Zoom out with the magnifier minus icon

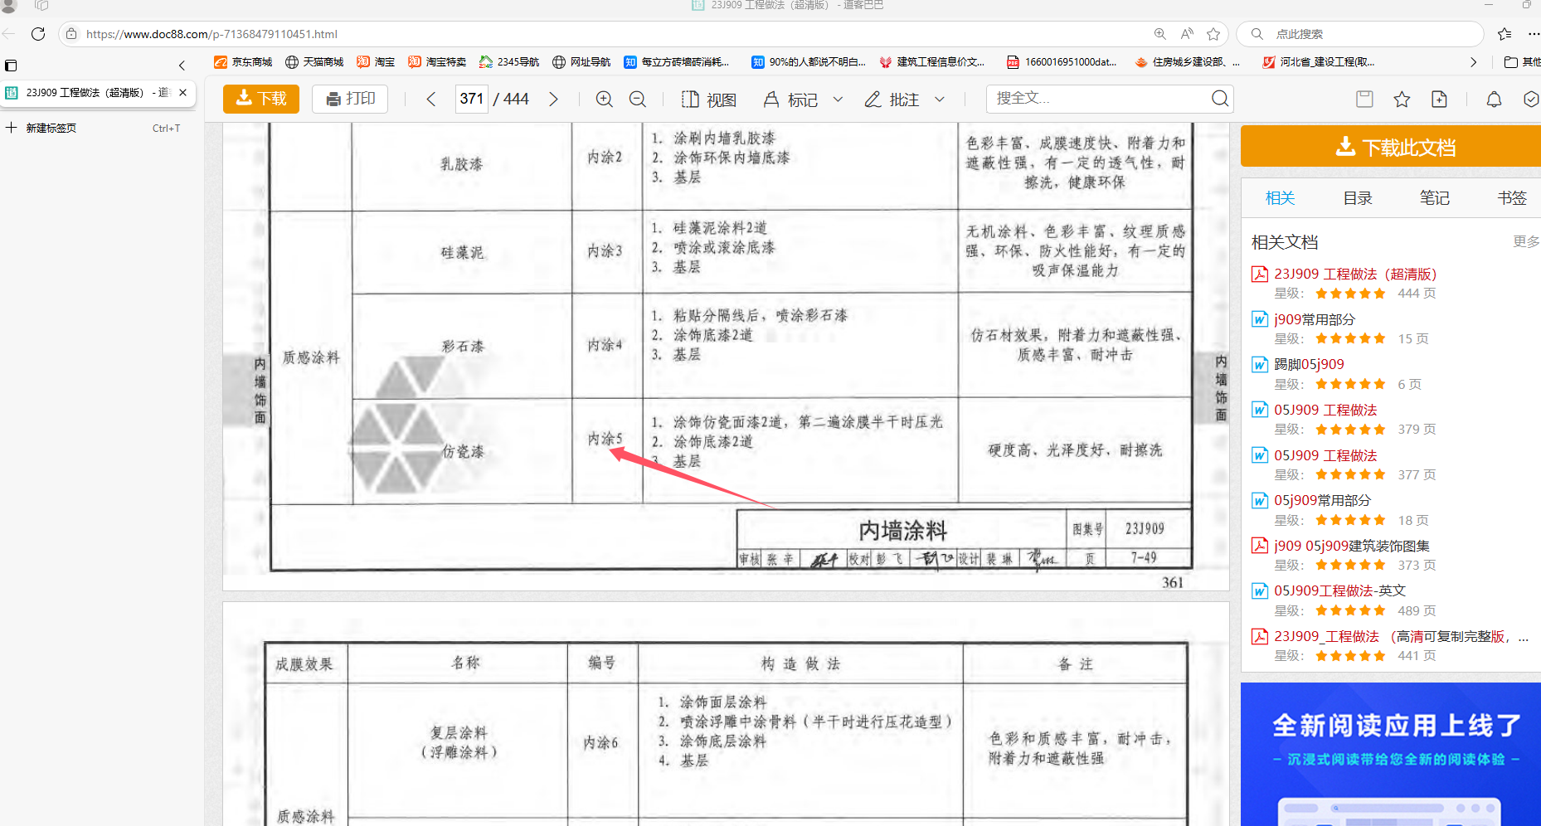[638, 99]
